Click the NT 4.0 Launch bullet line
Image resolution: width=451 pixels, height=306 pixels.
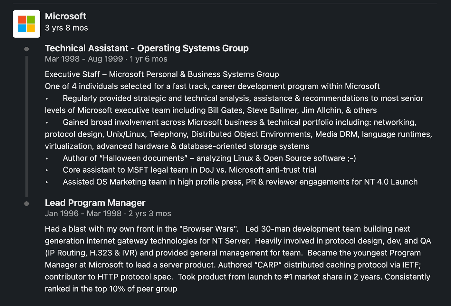(x=240, y=182)
